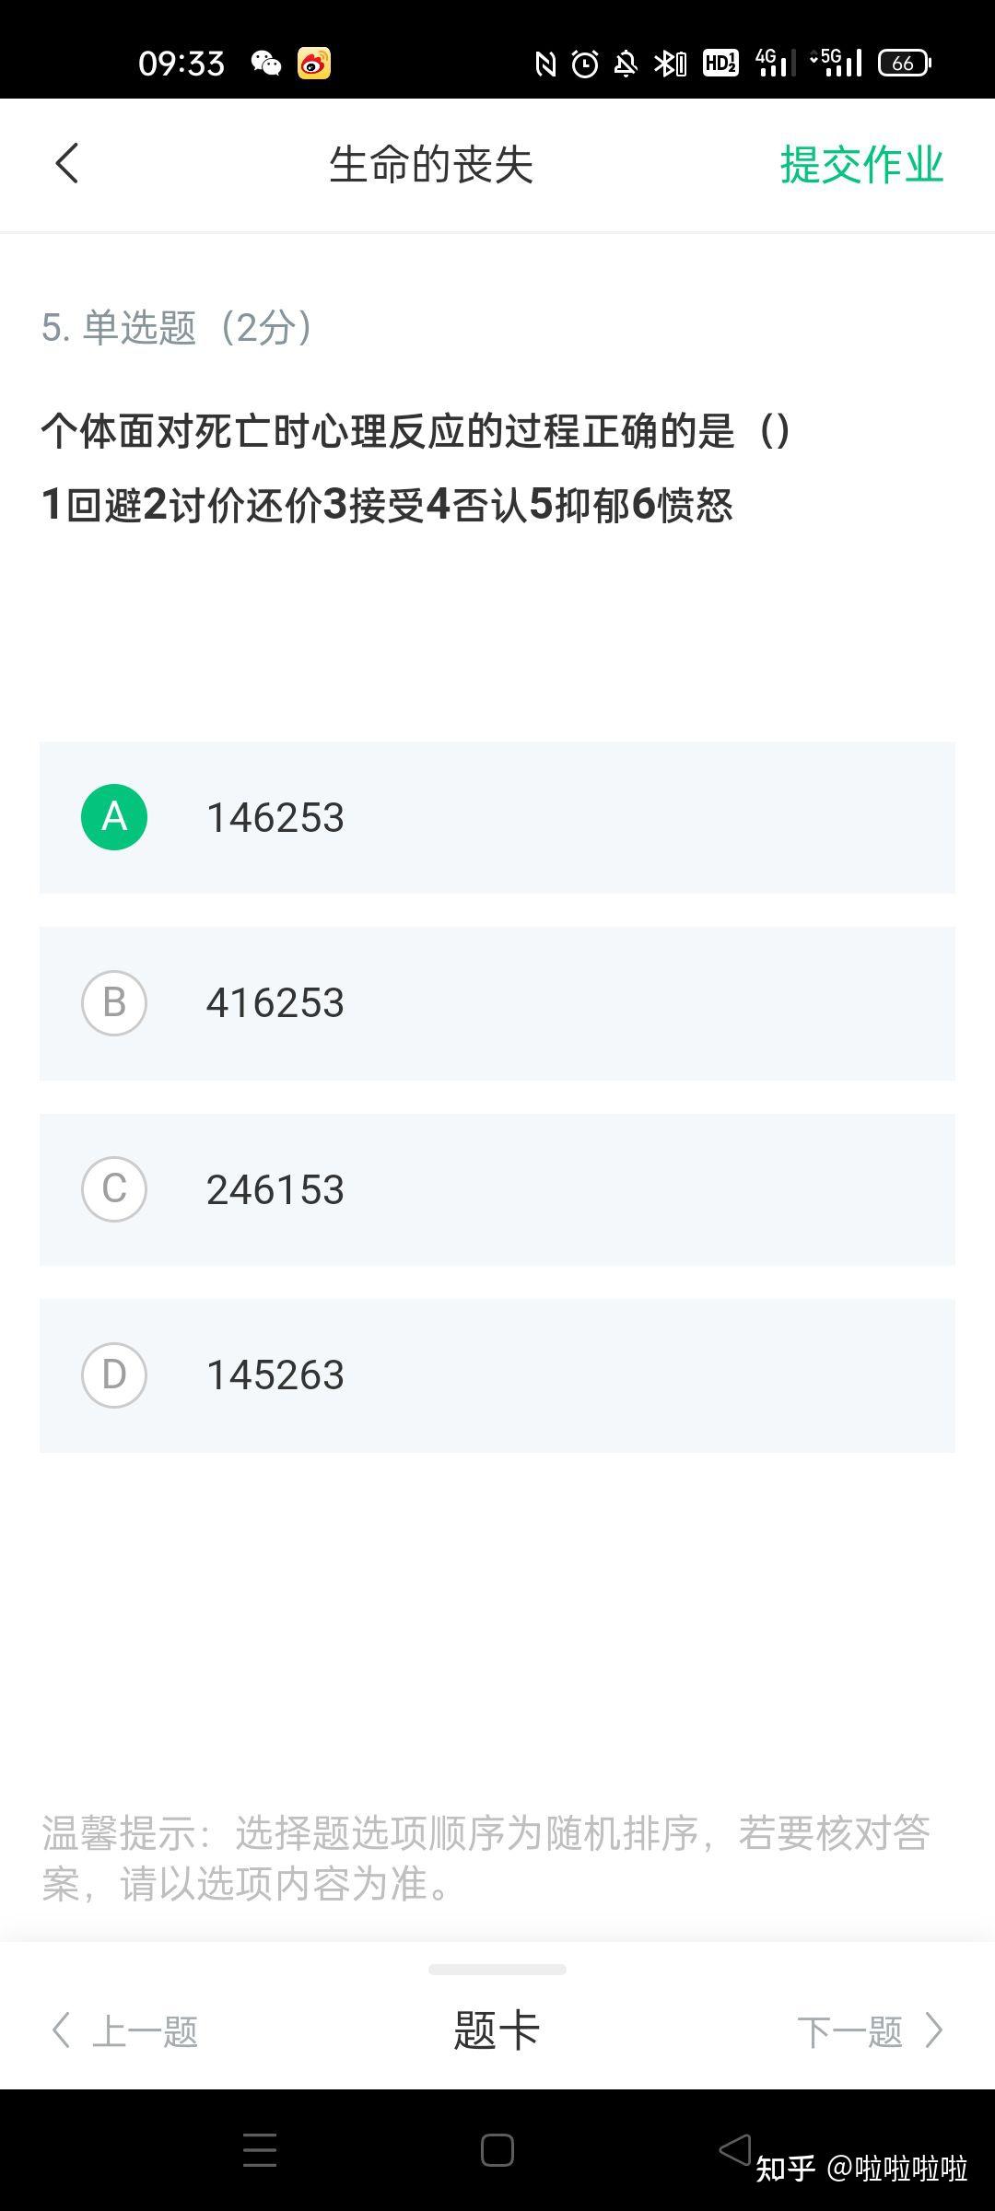This screenshot has width=995, height=2211.
Task: Tap the 下一题 next question button
Action: tap(849, 2031)
